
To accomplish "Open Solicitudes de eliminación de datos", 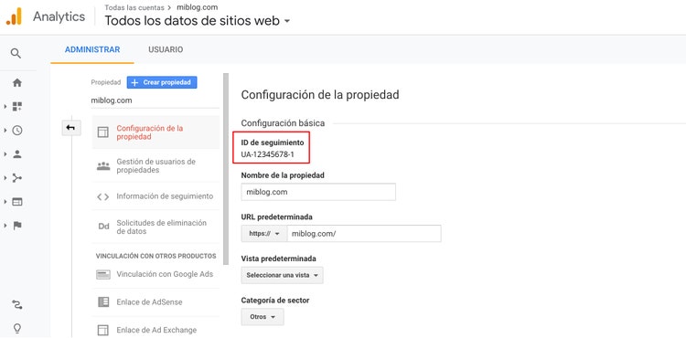I will coord(155,227).
